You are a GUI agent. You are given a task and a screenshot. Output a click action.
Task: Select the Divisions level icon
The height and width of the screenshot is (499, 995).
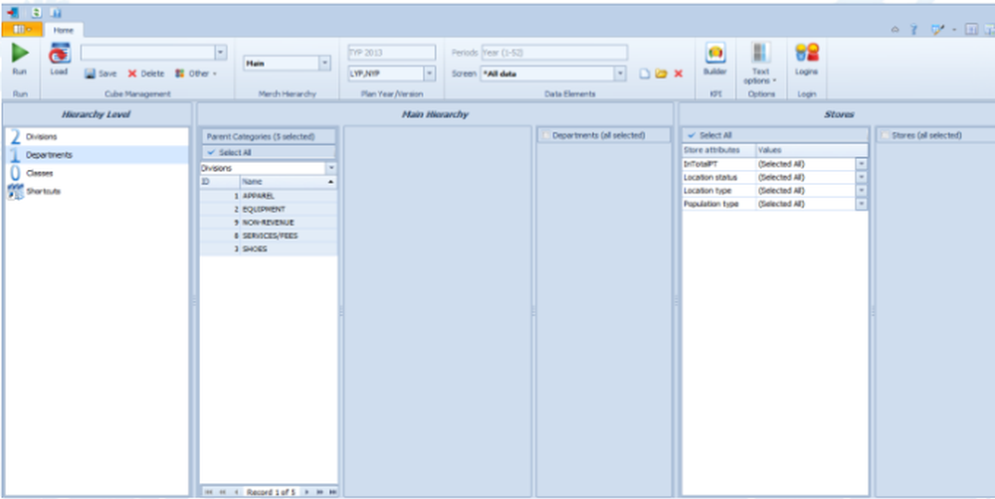click(15, 136)
